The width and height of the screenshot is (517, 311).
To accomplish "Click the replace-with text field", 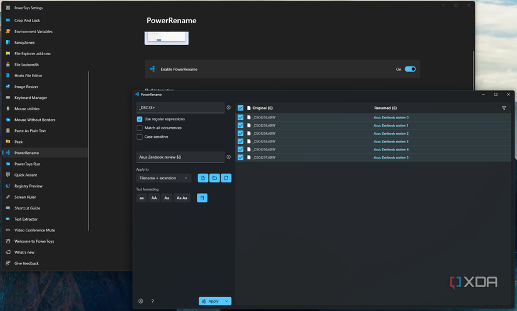I will coord(179,157).
